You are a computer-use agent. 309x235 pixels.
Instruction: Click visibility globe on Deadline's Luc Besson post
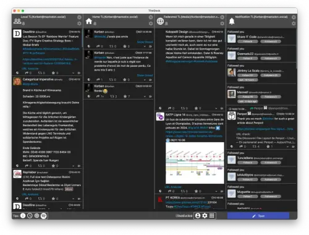[17, 73]
